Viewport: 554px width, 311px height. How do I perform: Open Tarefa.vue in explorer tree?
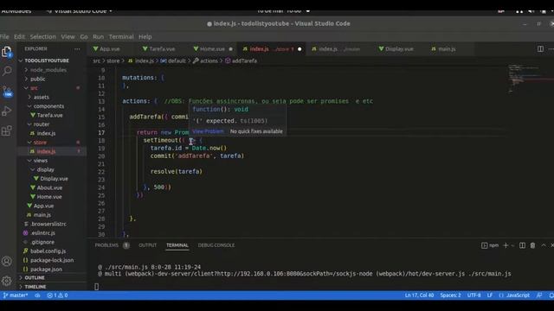point(49,115)
